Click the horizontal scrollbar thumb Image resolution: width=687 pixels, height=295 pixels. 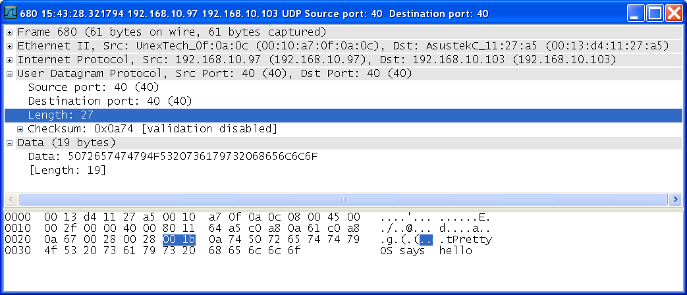(x=343, y=200)
